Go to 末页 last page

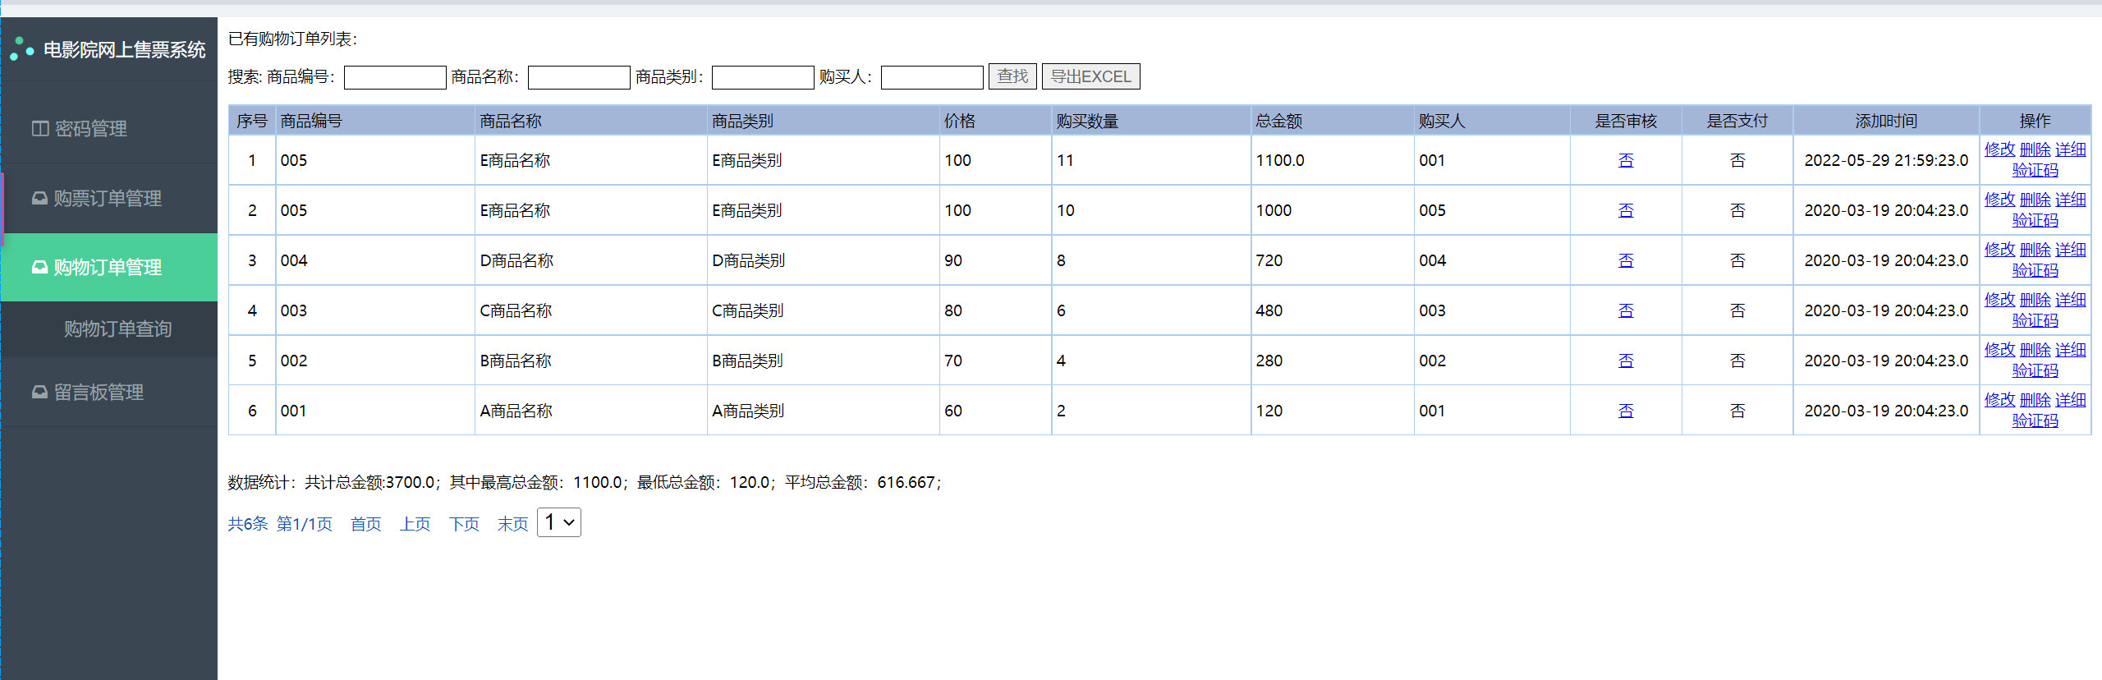(512, 524)
